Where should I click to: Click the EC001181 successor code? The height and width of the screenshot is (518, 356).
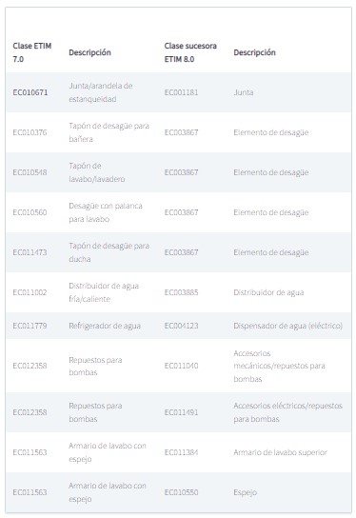[181, 92]
